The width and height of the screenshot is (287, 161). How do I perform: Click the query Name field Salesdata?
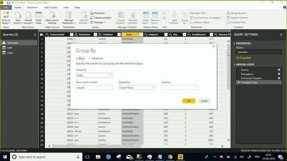[259, 52]
